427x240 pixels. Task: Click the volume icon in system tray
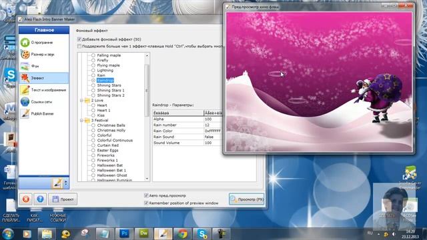tap(394, 234)
